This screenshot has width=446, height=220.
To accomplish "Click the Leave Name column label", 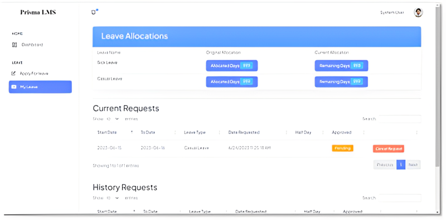I will click(109, 52).
